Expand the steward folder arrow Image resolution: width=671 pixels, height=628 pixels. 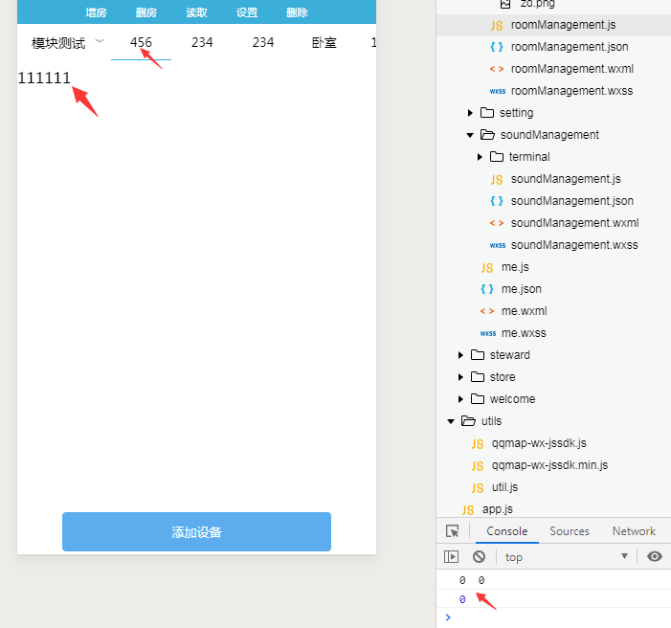tap(460, 355)
